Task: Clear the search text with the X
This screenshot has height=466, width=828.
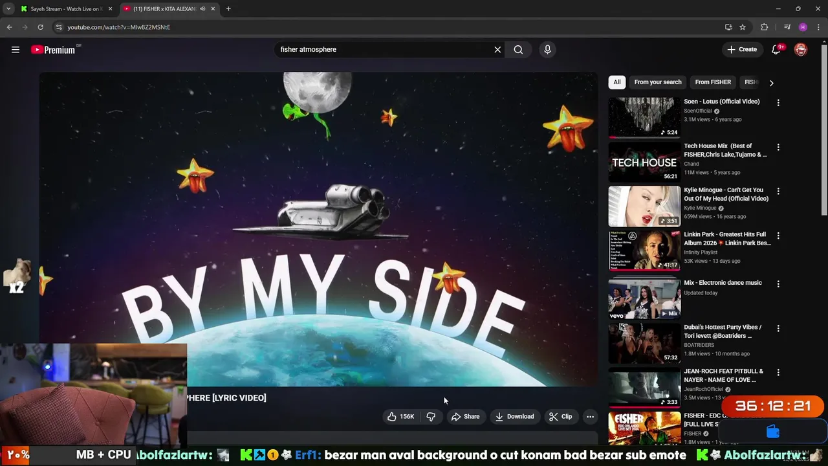Action: 497,49
